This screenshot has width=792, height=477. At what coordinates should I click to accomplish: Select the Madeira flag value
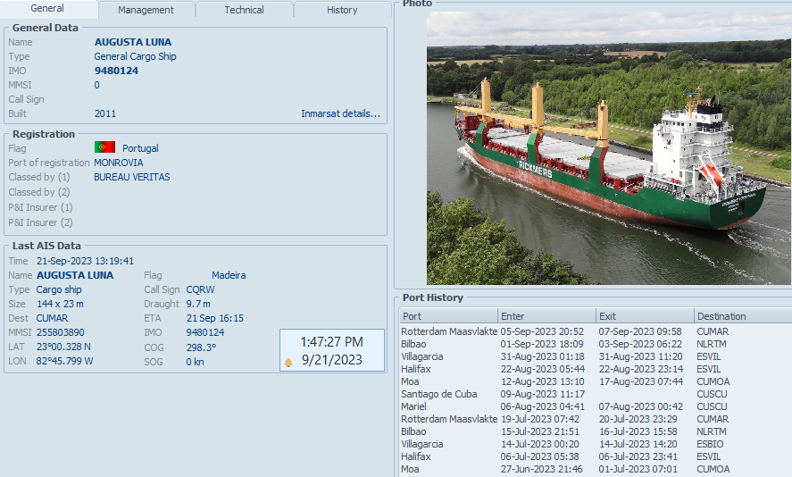(229, 275)
